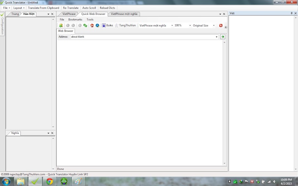The width and height of the screenshot is (298, 186).
Task: Open the Bookmarks menu
Action: pos(75,19)
